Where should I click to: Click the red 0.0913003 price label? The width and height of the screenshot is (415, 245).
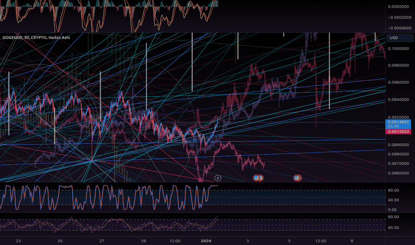click(398, 132)
